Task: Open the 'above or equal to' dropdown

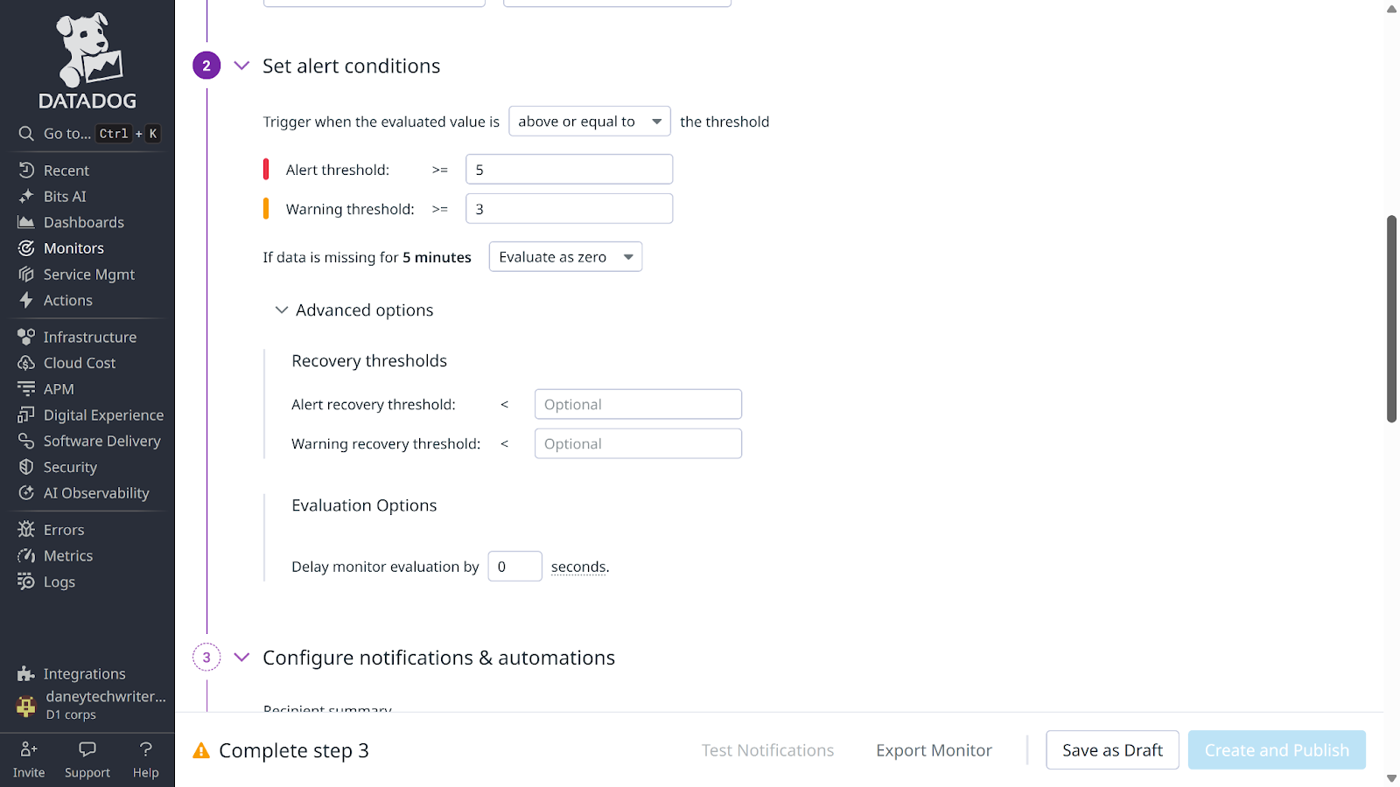Action: click(589, 122)
